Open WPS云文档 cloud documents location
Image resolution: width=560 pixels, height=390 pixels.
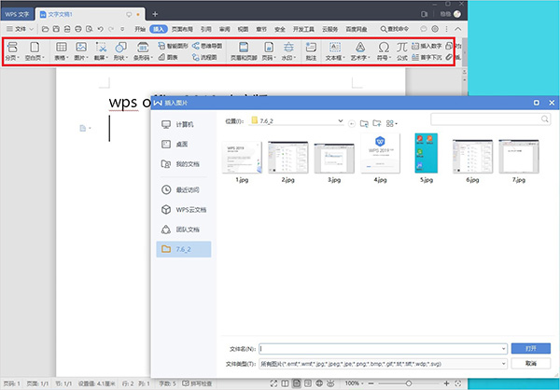point(184,210)
